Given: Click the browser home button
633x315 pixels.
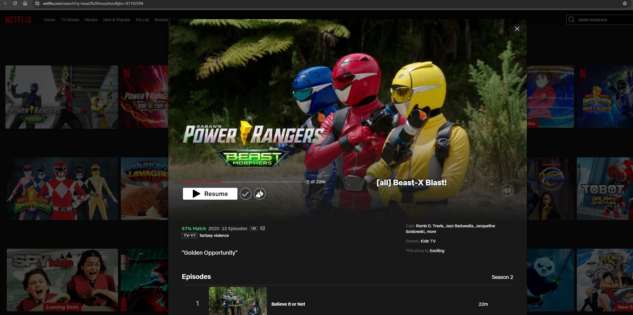Looking at the screenshot, I should 25,3.
